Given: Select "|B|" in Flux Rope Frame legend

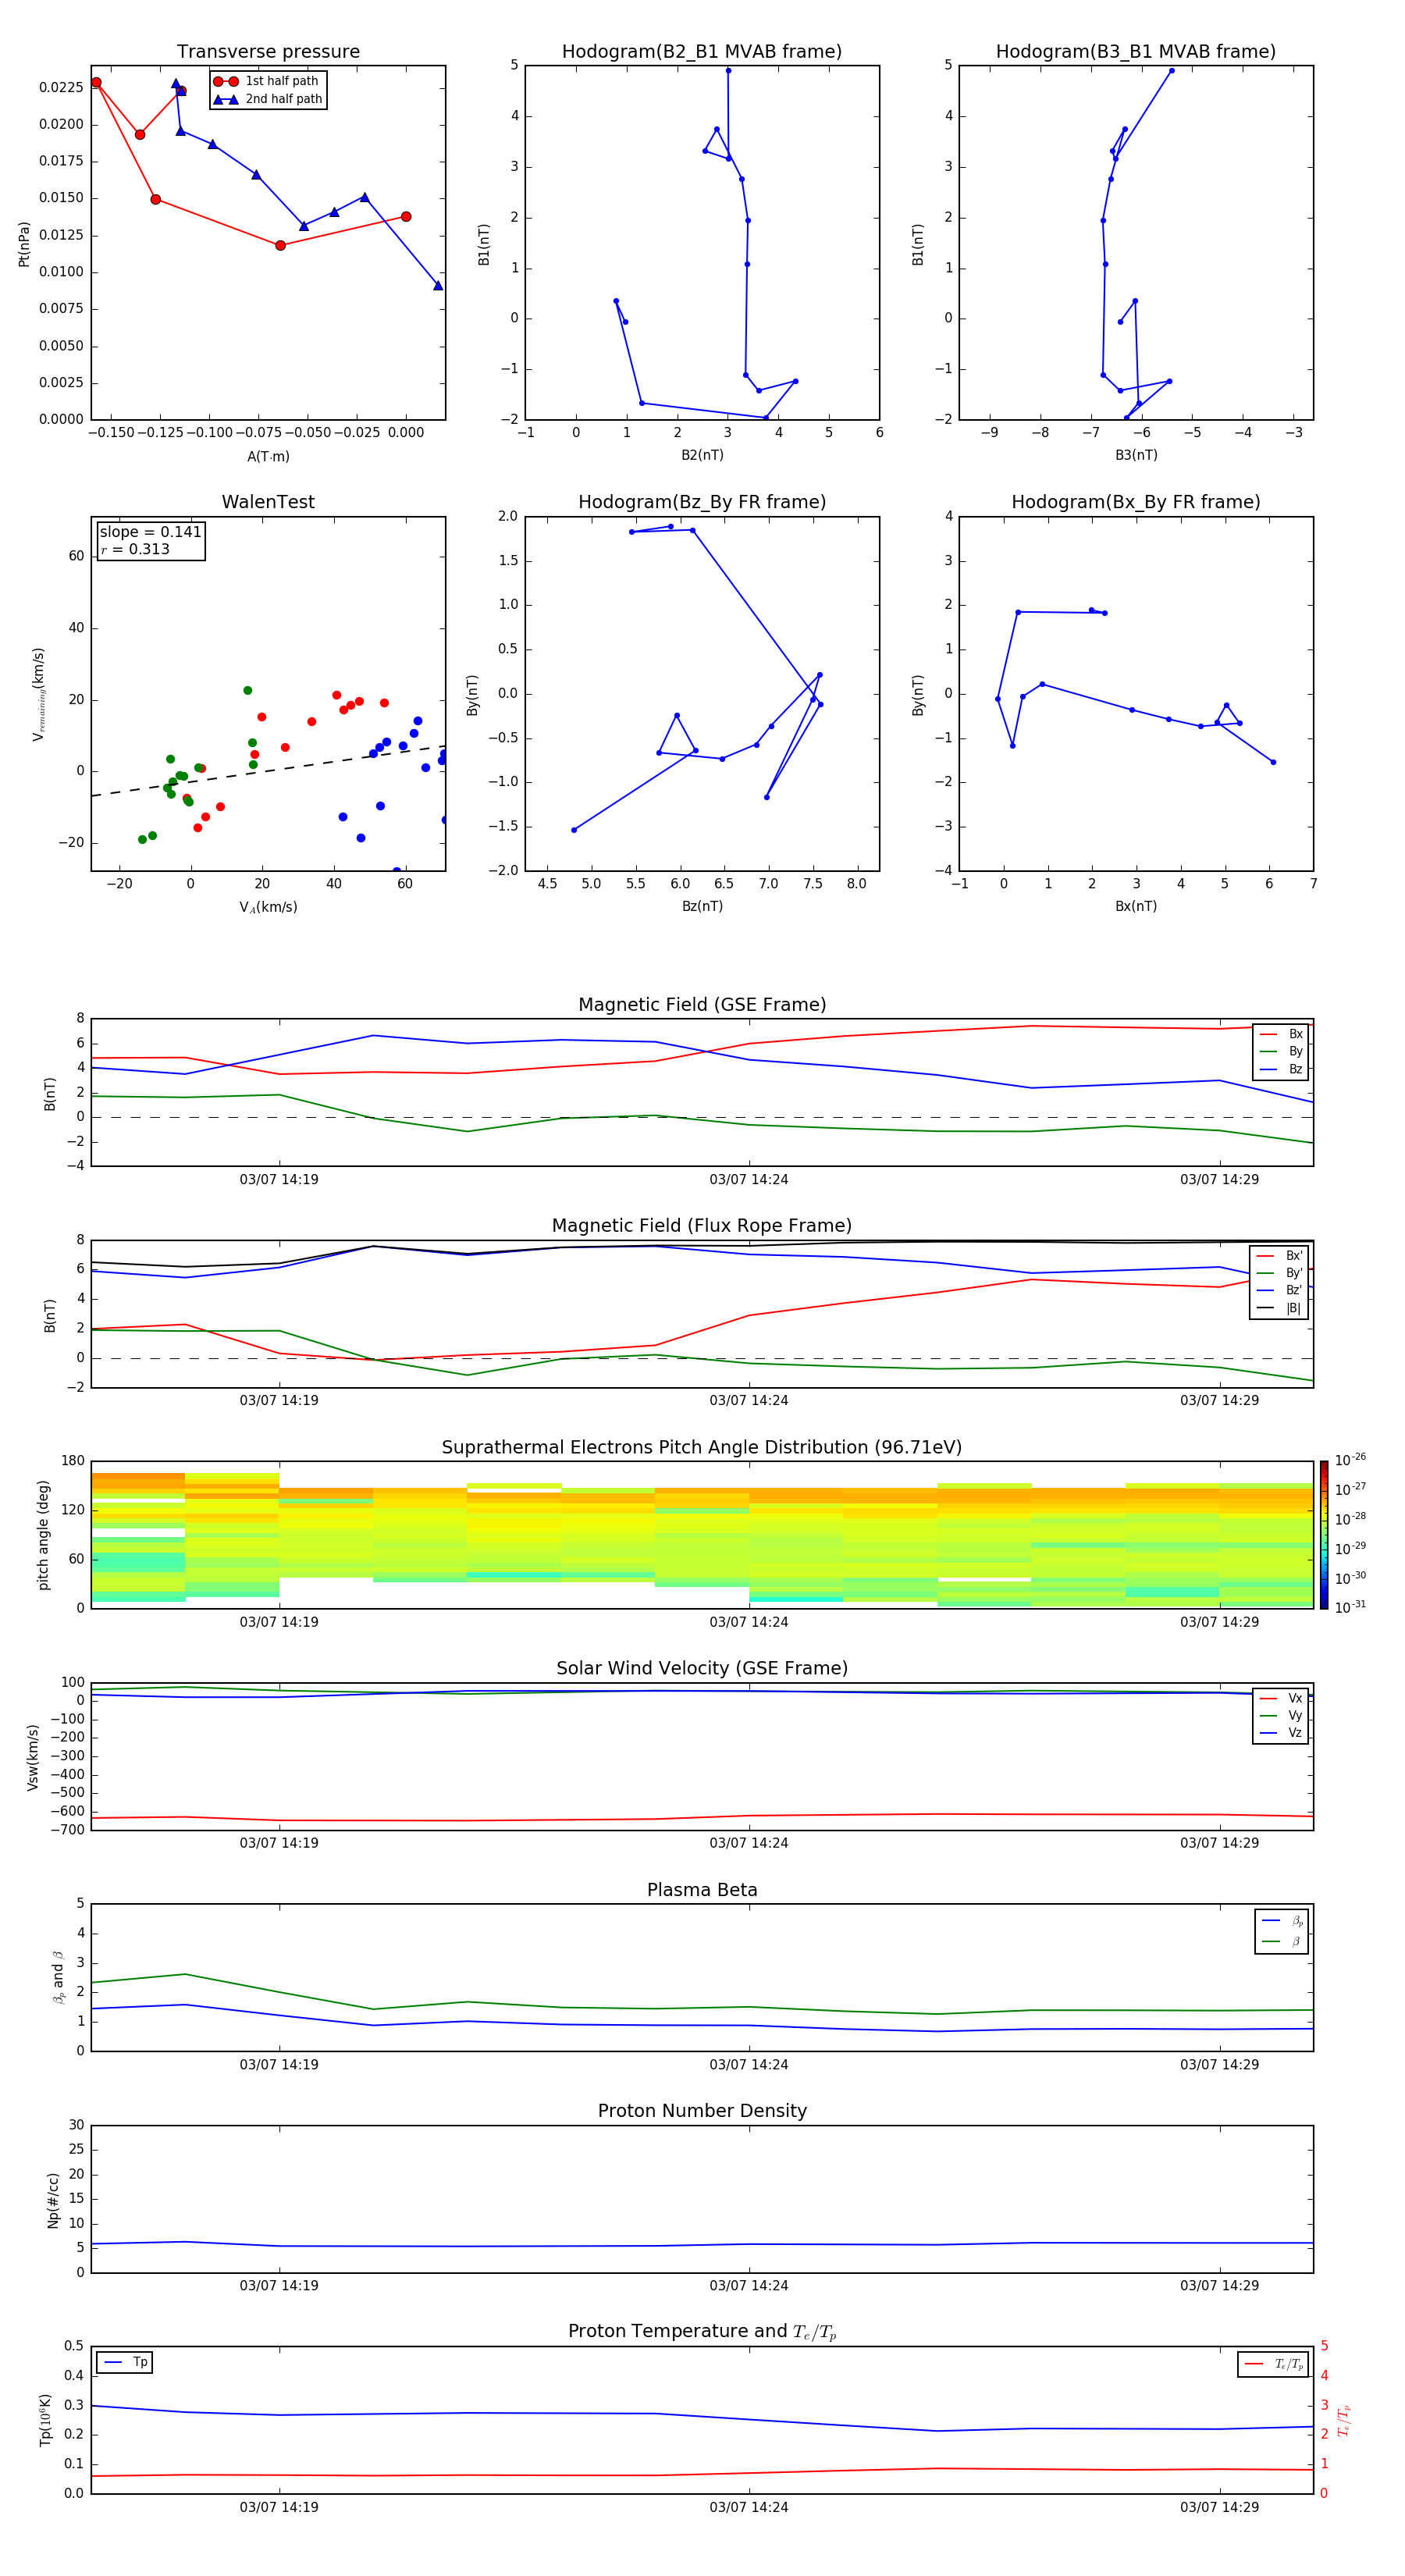Looking at the screenshot, I should 1279,1308.
